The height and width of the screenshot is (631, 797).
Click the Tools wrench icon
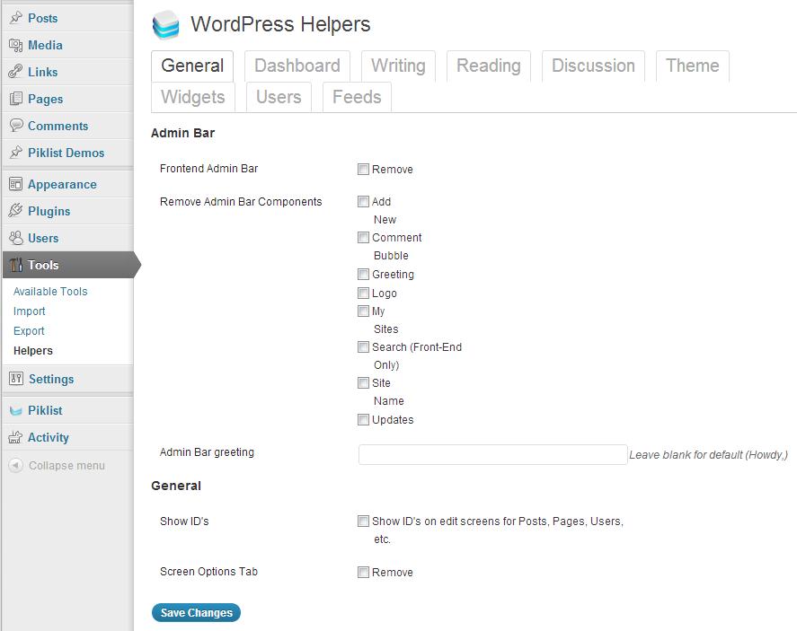coord(16,265)
